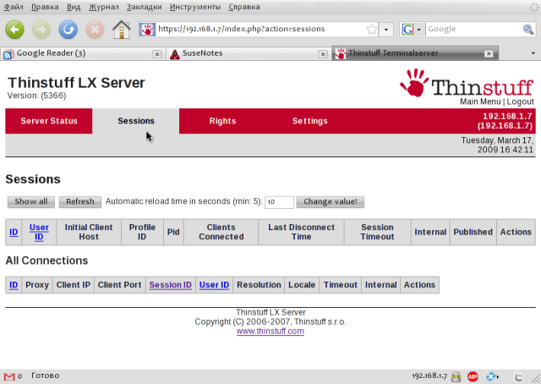Image resolution: width=541 pixels, height=384 pixels.
Task: Go to the browser Home page icon
Action: 122,30
